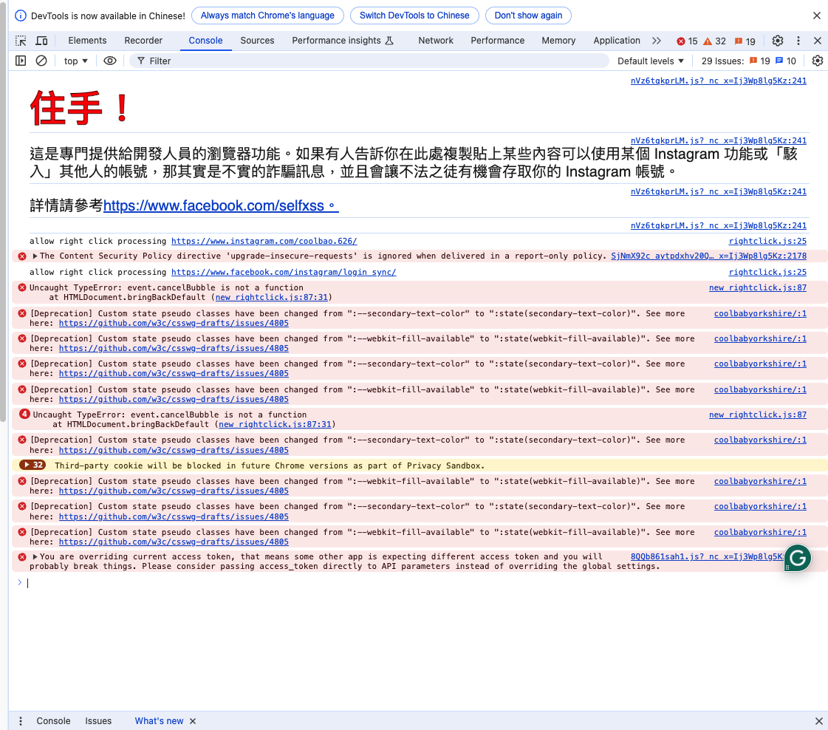Dismiss language prompt with 'Don't show again'

tap(528, 15)
